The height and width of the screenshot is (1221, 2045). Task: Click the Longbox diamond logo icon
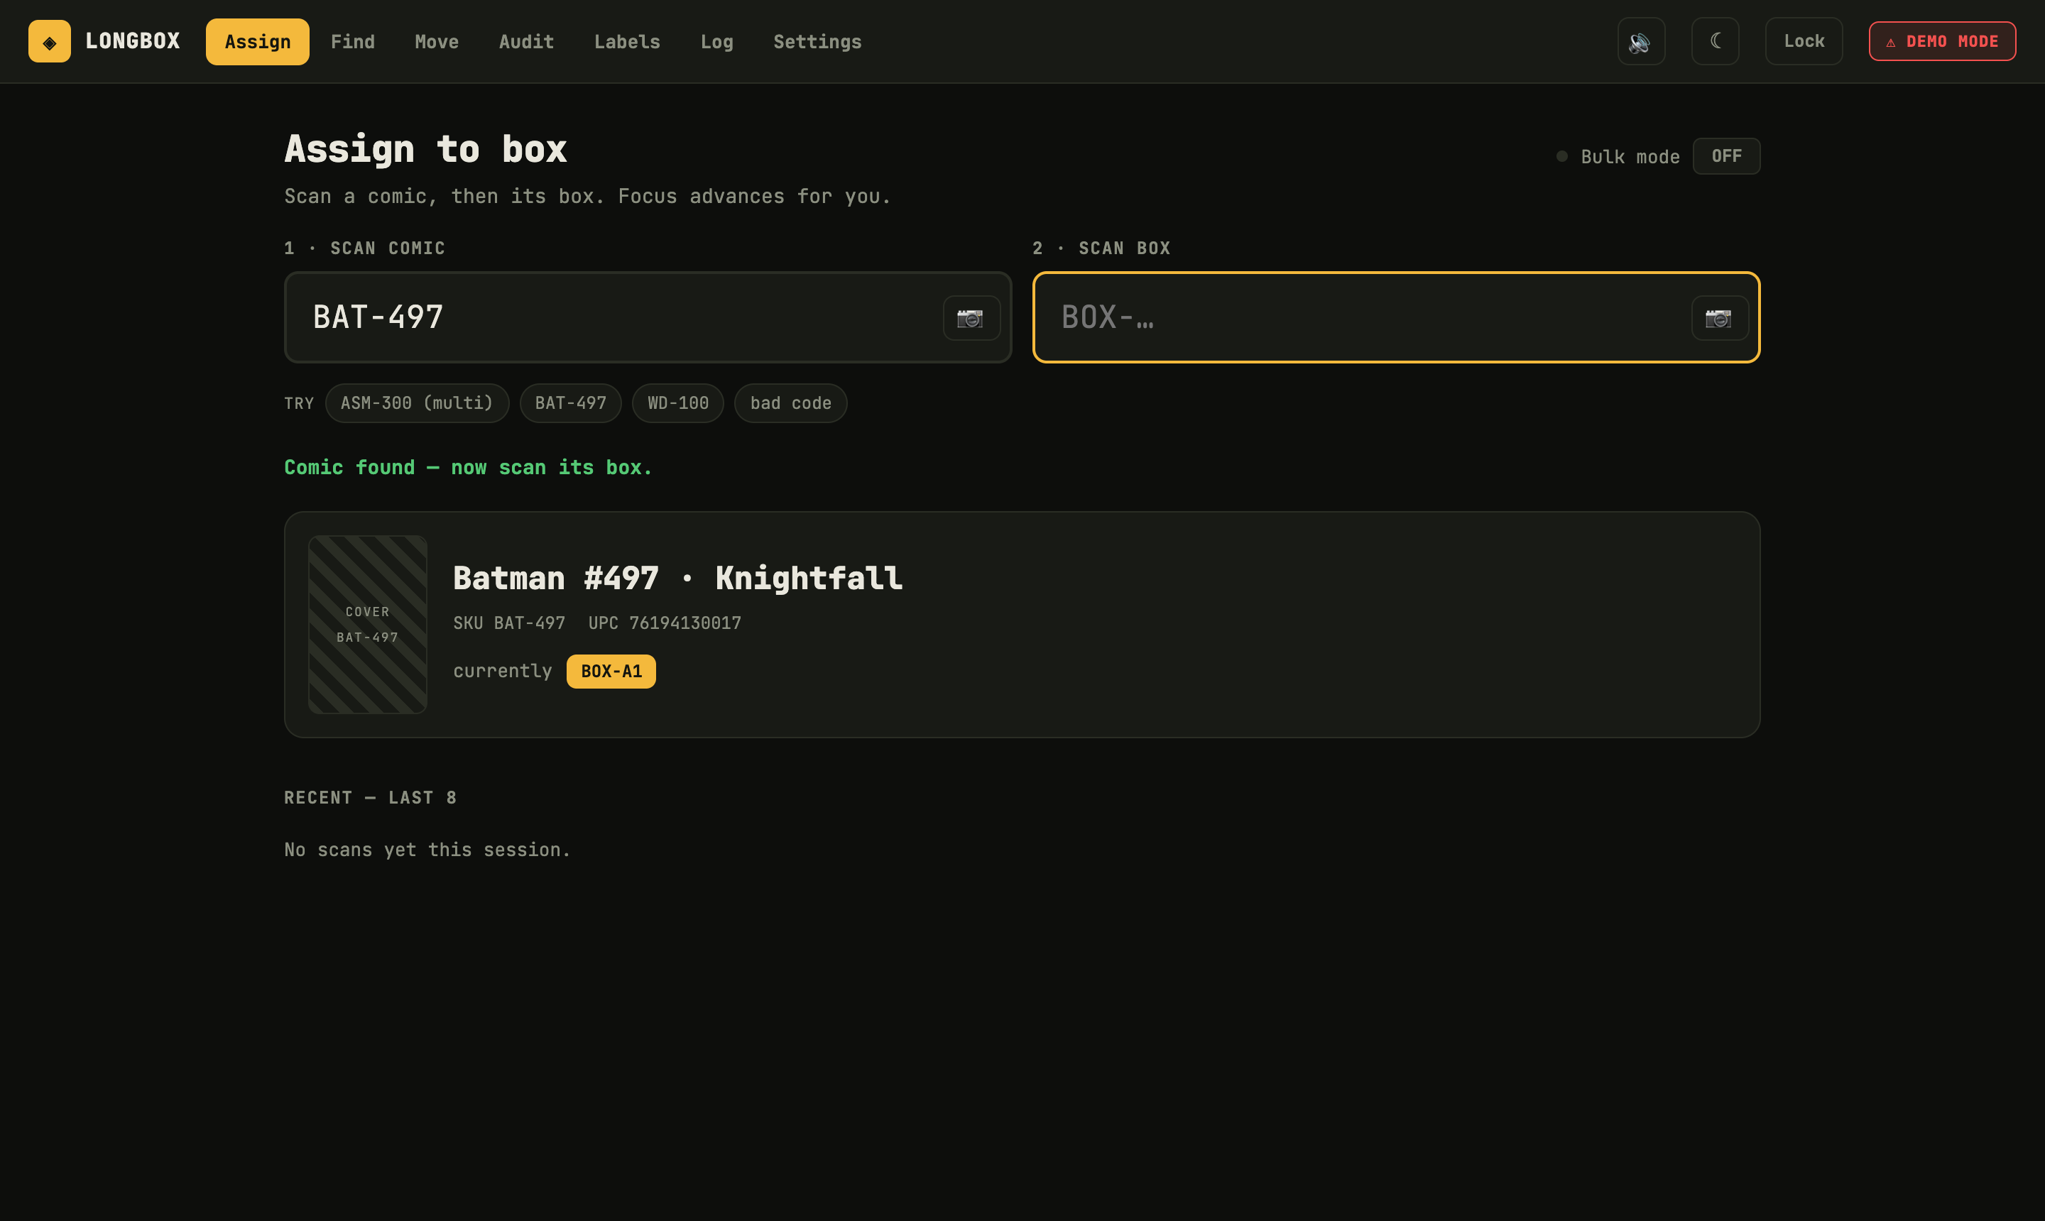pyautogui.click(x=50, y=41)
